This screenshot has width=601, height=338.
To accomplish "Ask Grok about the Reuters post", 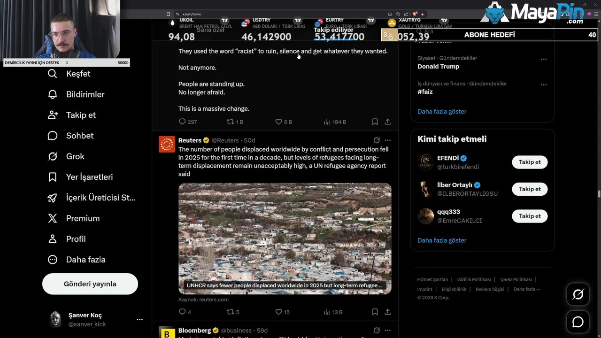I will click(377, 140).
